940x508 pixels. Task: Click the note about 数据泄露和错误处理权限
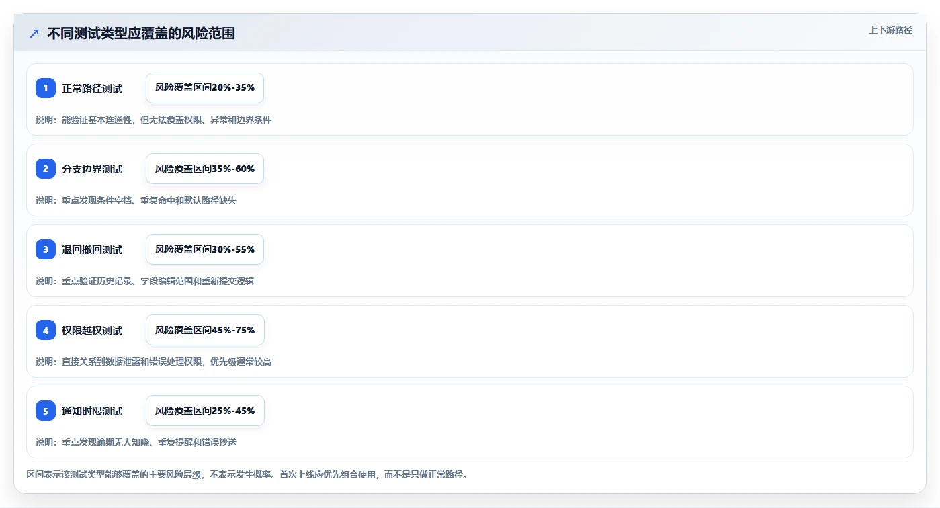[x=153, y=362]
